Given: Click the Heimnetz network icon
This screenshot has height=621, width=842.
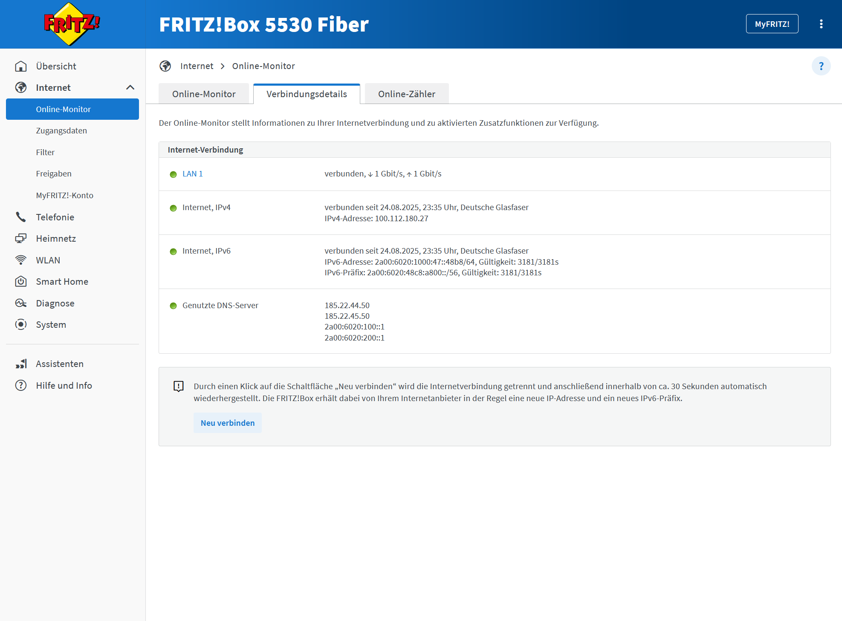Looking at the screenshot, I should 21,238.
